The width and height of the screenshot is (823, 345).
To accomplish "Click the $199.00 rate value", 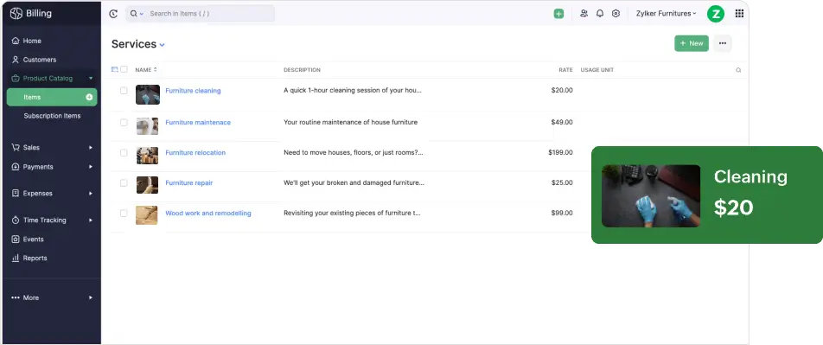I will [x=560, y=153].
